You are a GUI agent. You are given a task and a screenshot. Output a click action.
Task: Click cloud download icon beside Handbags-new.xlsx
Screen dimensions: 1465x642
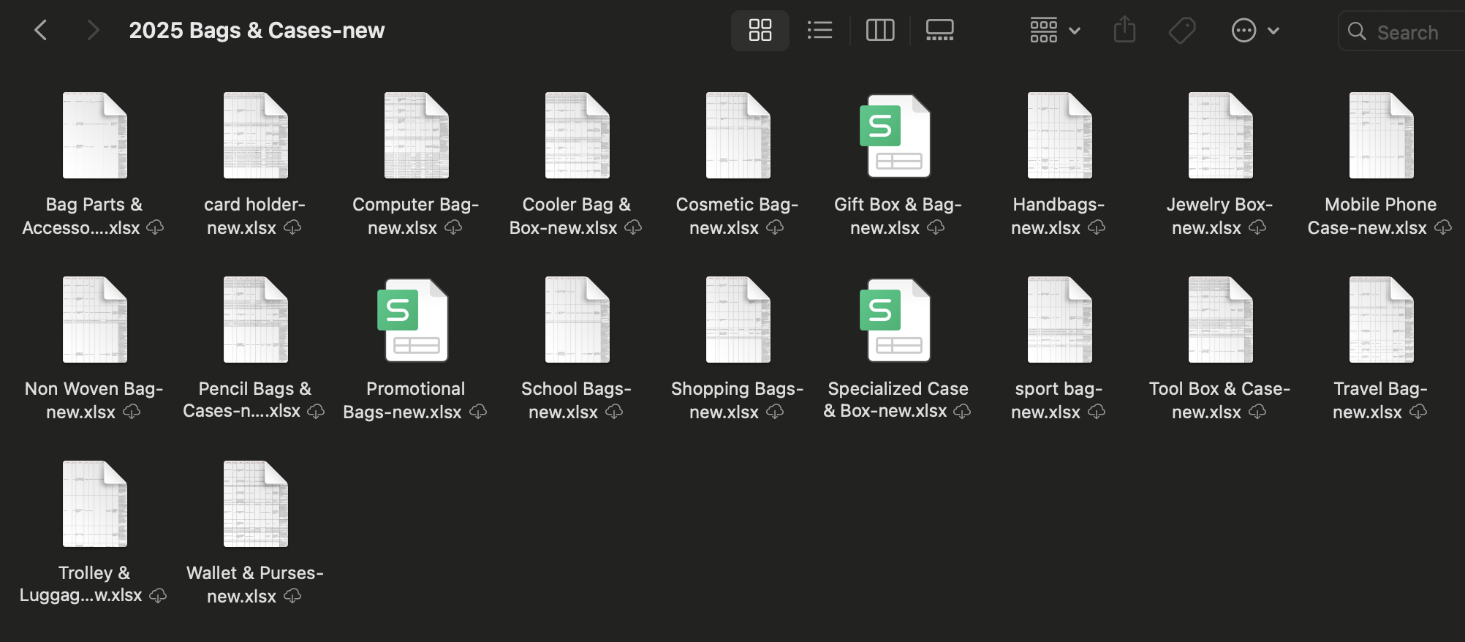point(1097,227)
